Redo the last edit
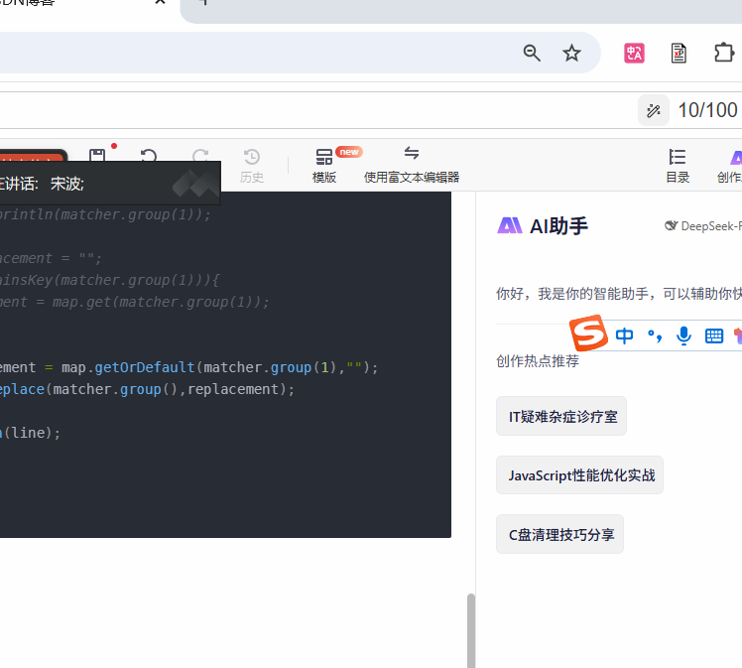 pyautogui.click(x=200, y=155)
